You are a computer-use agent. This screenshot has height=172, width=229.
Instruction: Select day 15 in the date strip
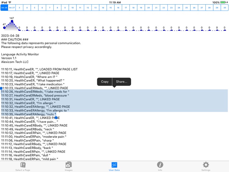coord(111,8)
